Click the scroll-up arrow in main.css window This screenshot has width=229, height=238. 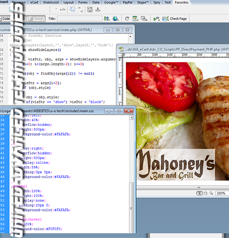coord(131,118)
